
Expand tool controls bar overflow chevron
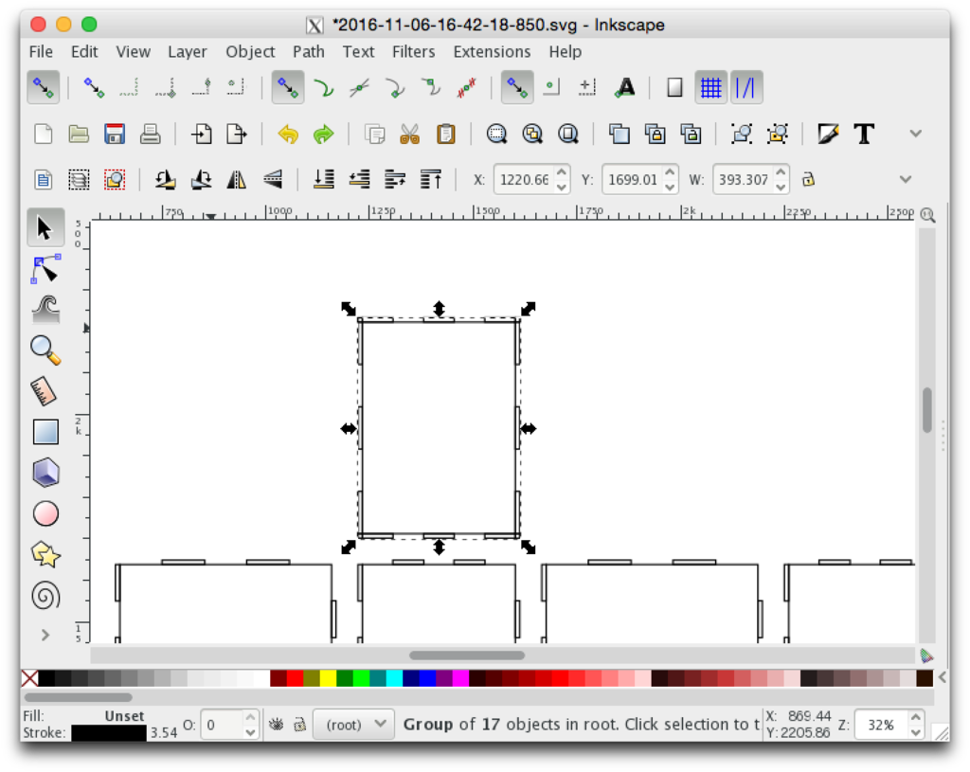905,179
